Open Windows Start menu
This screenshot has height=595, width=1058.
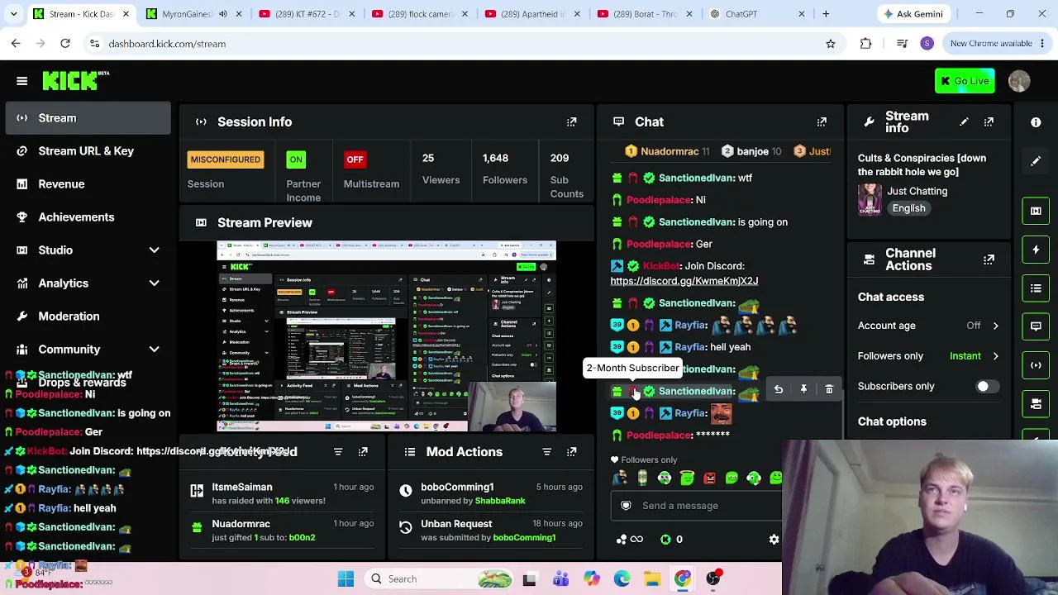click(346, 579)
